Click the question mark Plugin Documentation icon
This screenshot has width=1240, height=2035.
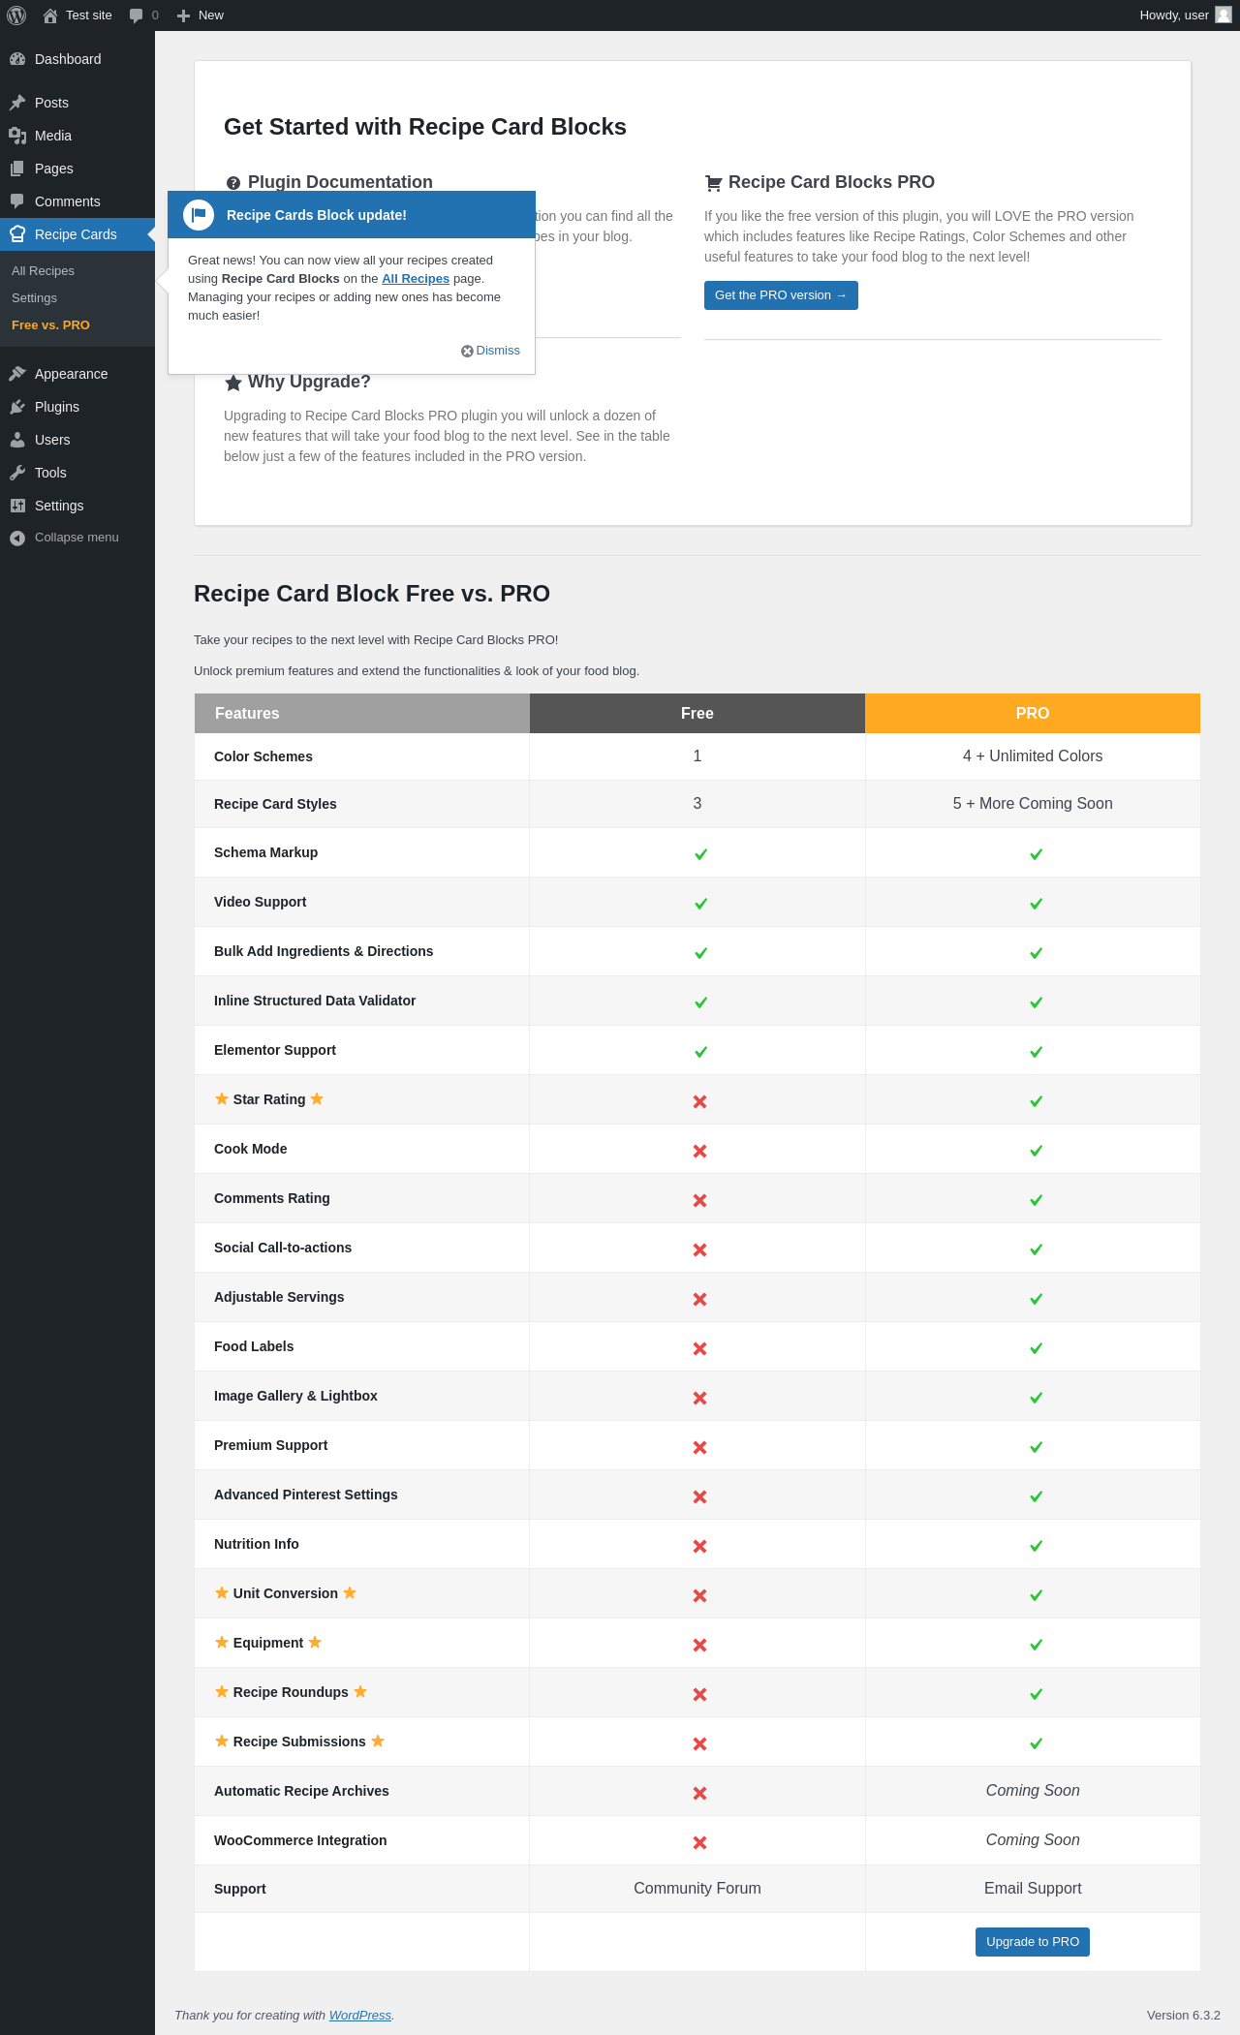point(233,183)
